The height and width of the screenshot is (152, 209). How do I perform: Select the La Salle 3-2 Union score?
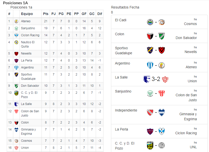[x=156, y=79]
